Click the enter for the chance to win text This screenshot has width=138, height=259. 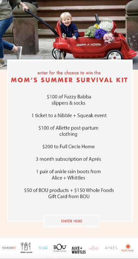[x=69, y=73]
